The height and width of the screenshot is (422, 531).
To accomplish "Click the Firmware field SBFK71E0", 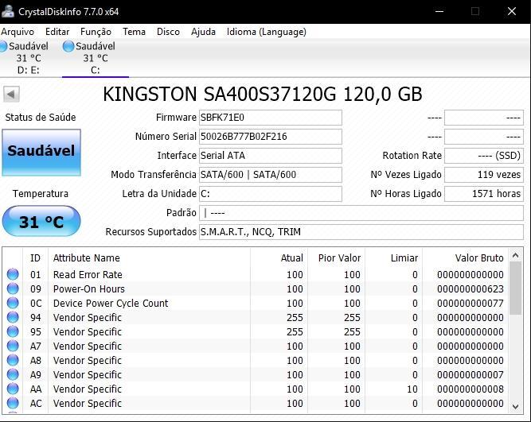I will pos(270,118).
